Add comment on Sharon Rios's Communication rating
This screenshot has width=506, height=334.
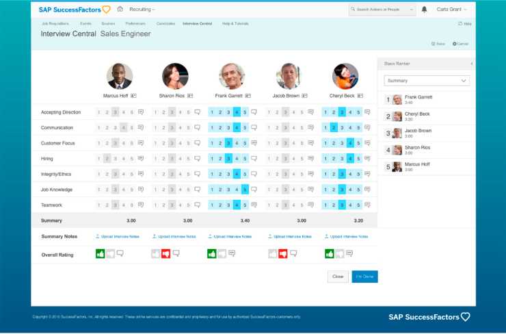click(197, 127)
